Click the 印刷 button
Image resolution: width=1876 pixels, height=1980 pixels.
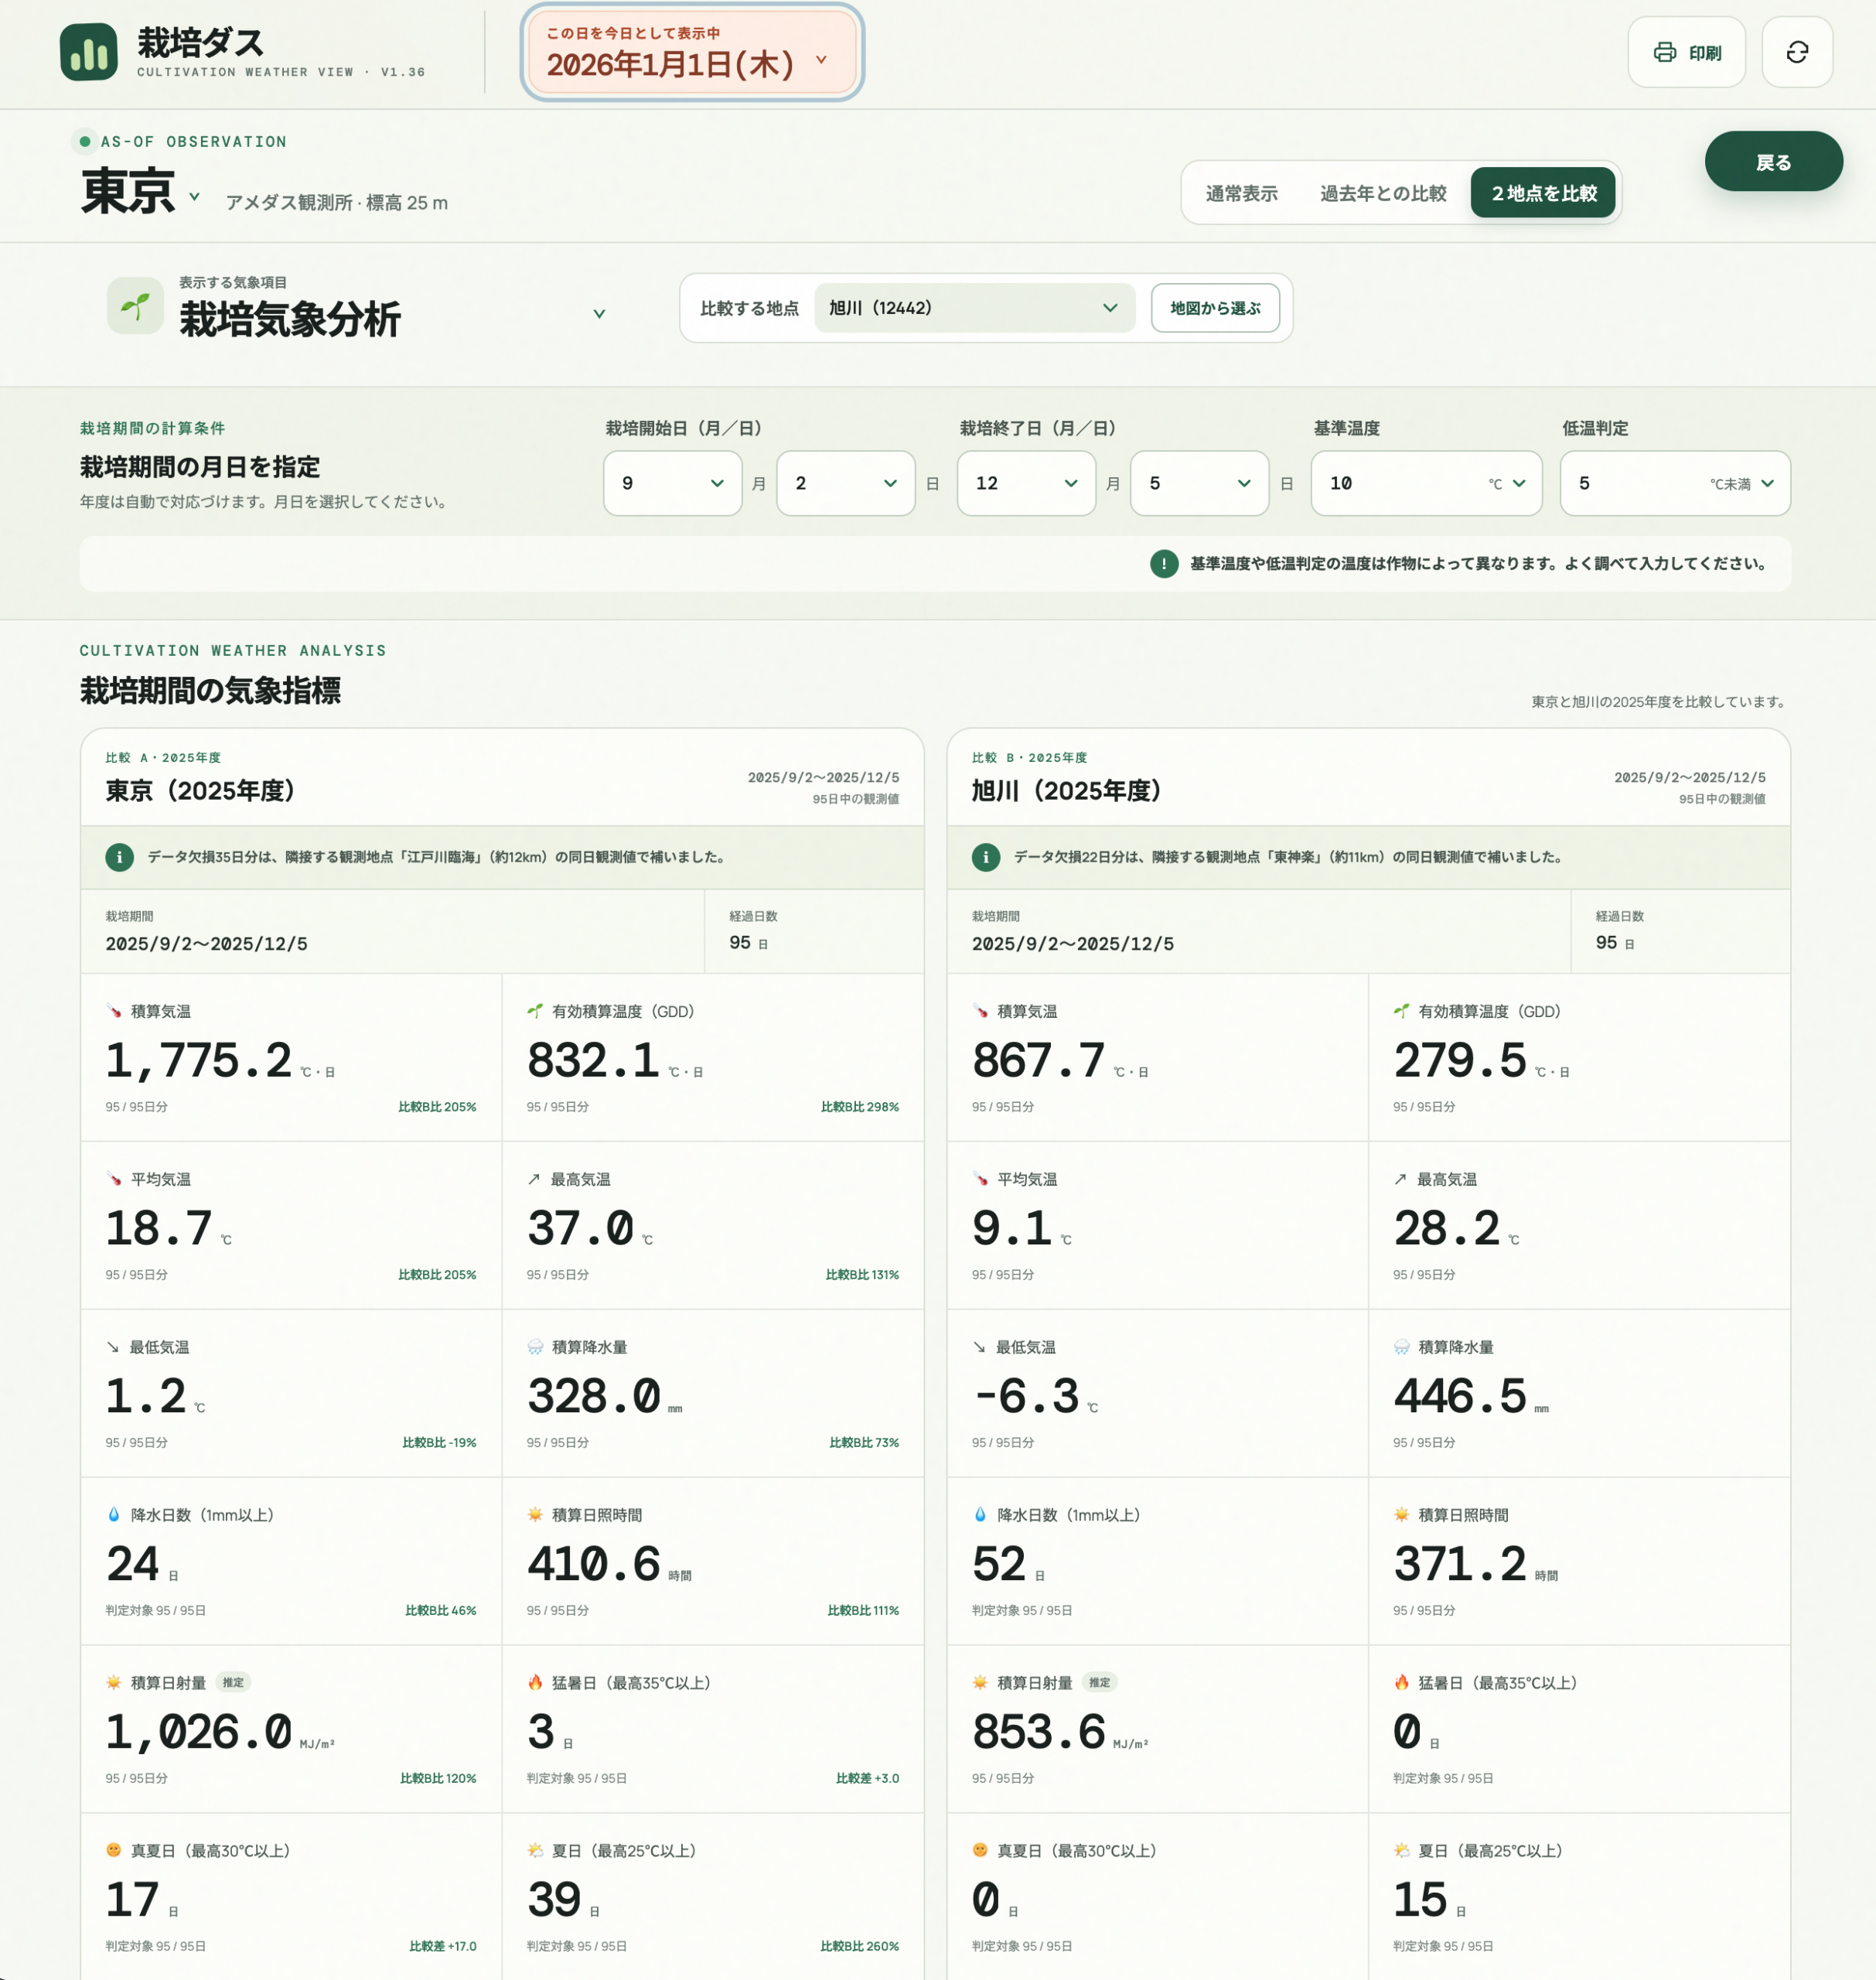point(1686,52)
